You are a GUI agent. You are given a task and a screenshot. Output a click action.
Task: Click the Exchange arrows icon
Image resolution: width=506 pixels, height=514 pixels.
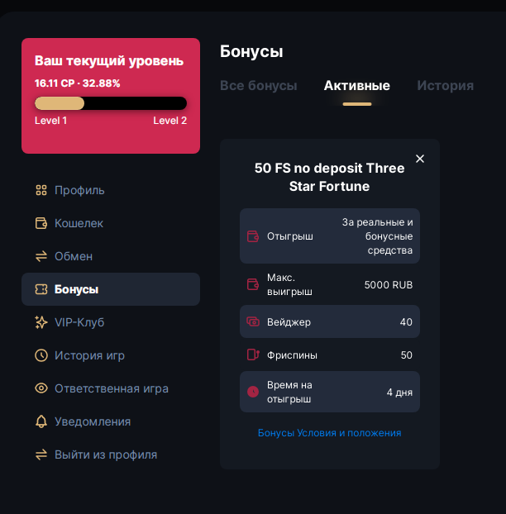41,257
